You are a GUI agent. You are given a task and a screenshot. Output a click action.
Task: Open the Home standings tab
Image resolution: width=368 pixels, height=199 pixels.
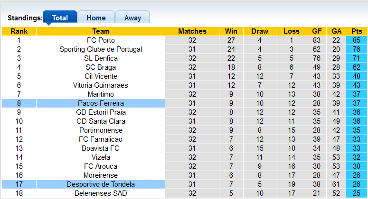pyautogui.click(x=96, y=18)
